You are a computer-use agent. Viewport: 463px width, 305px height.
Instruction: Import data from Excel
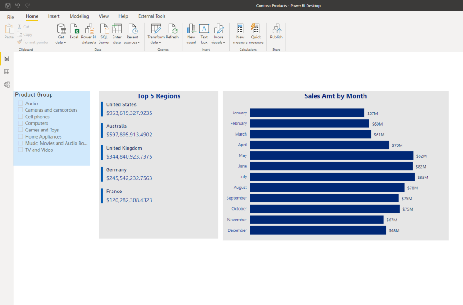(74, 32)
